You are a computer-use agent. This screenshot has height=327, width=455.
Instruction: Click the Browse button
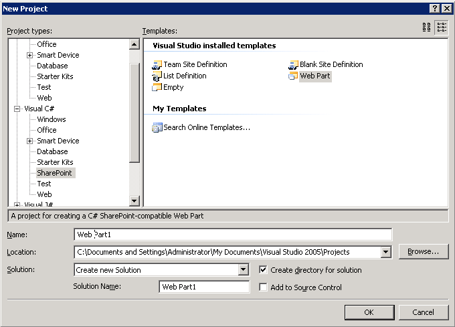pos(424,251)
